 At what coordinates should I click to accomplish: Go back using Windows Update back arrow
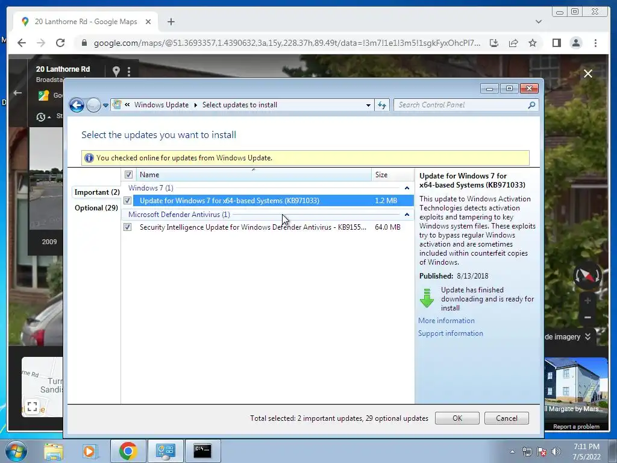[77, 105]
